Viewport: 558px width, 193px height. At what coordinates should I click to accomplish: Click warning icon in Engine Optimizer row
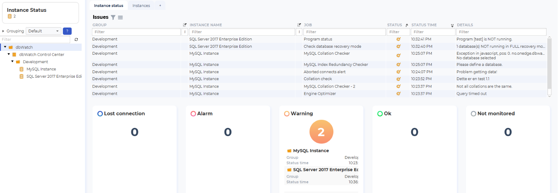tap(398, 94)
